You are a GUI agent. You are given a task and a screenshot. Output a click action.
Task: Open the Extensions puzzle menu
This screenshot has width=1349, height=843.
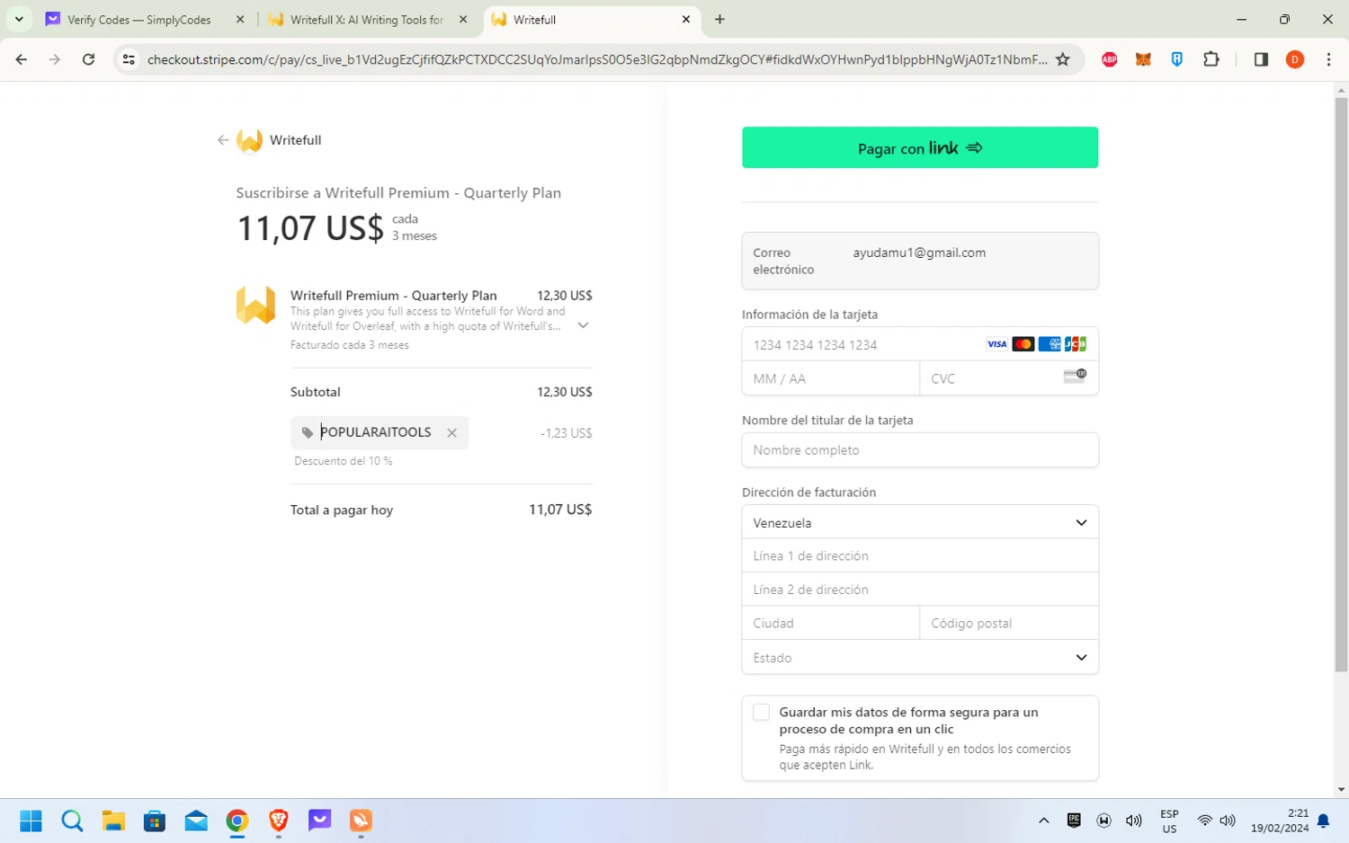(1211, 59)
